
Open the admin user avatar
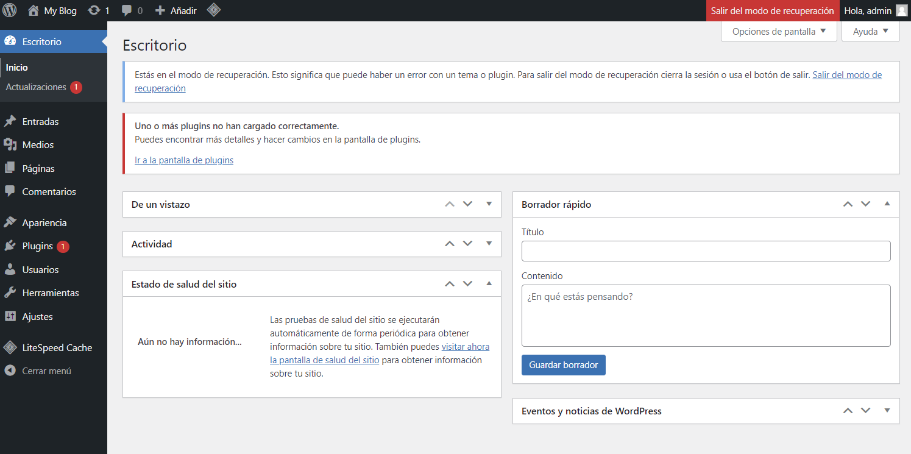[x=902, y=10]
